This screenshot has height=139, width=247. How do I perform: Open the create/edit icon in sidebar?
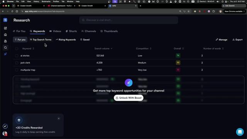pos(5,28)
